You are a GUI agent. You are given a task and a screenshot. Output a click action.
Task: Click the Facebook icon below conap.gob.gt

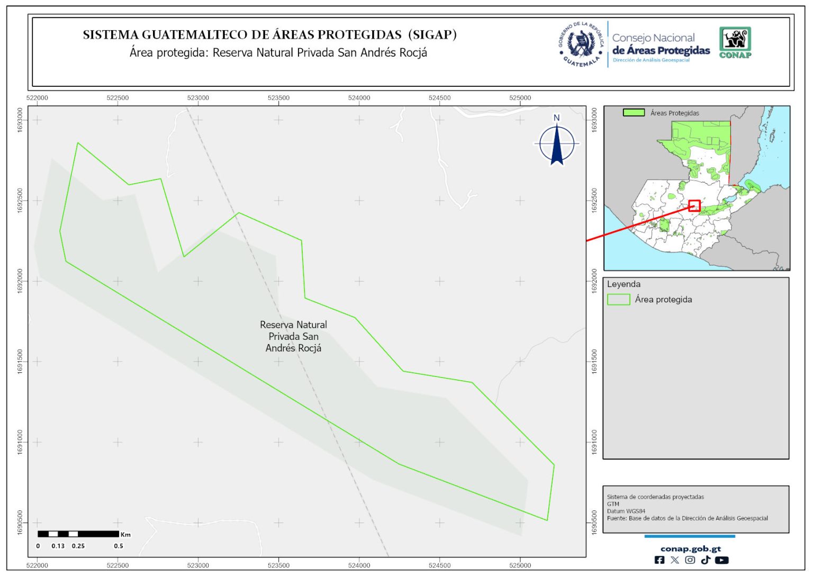tap(659, 560)
